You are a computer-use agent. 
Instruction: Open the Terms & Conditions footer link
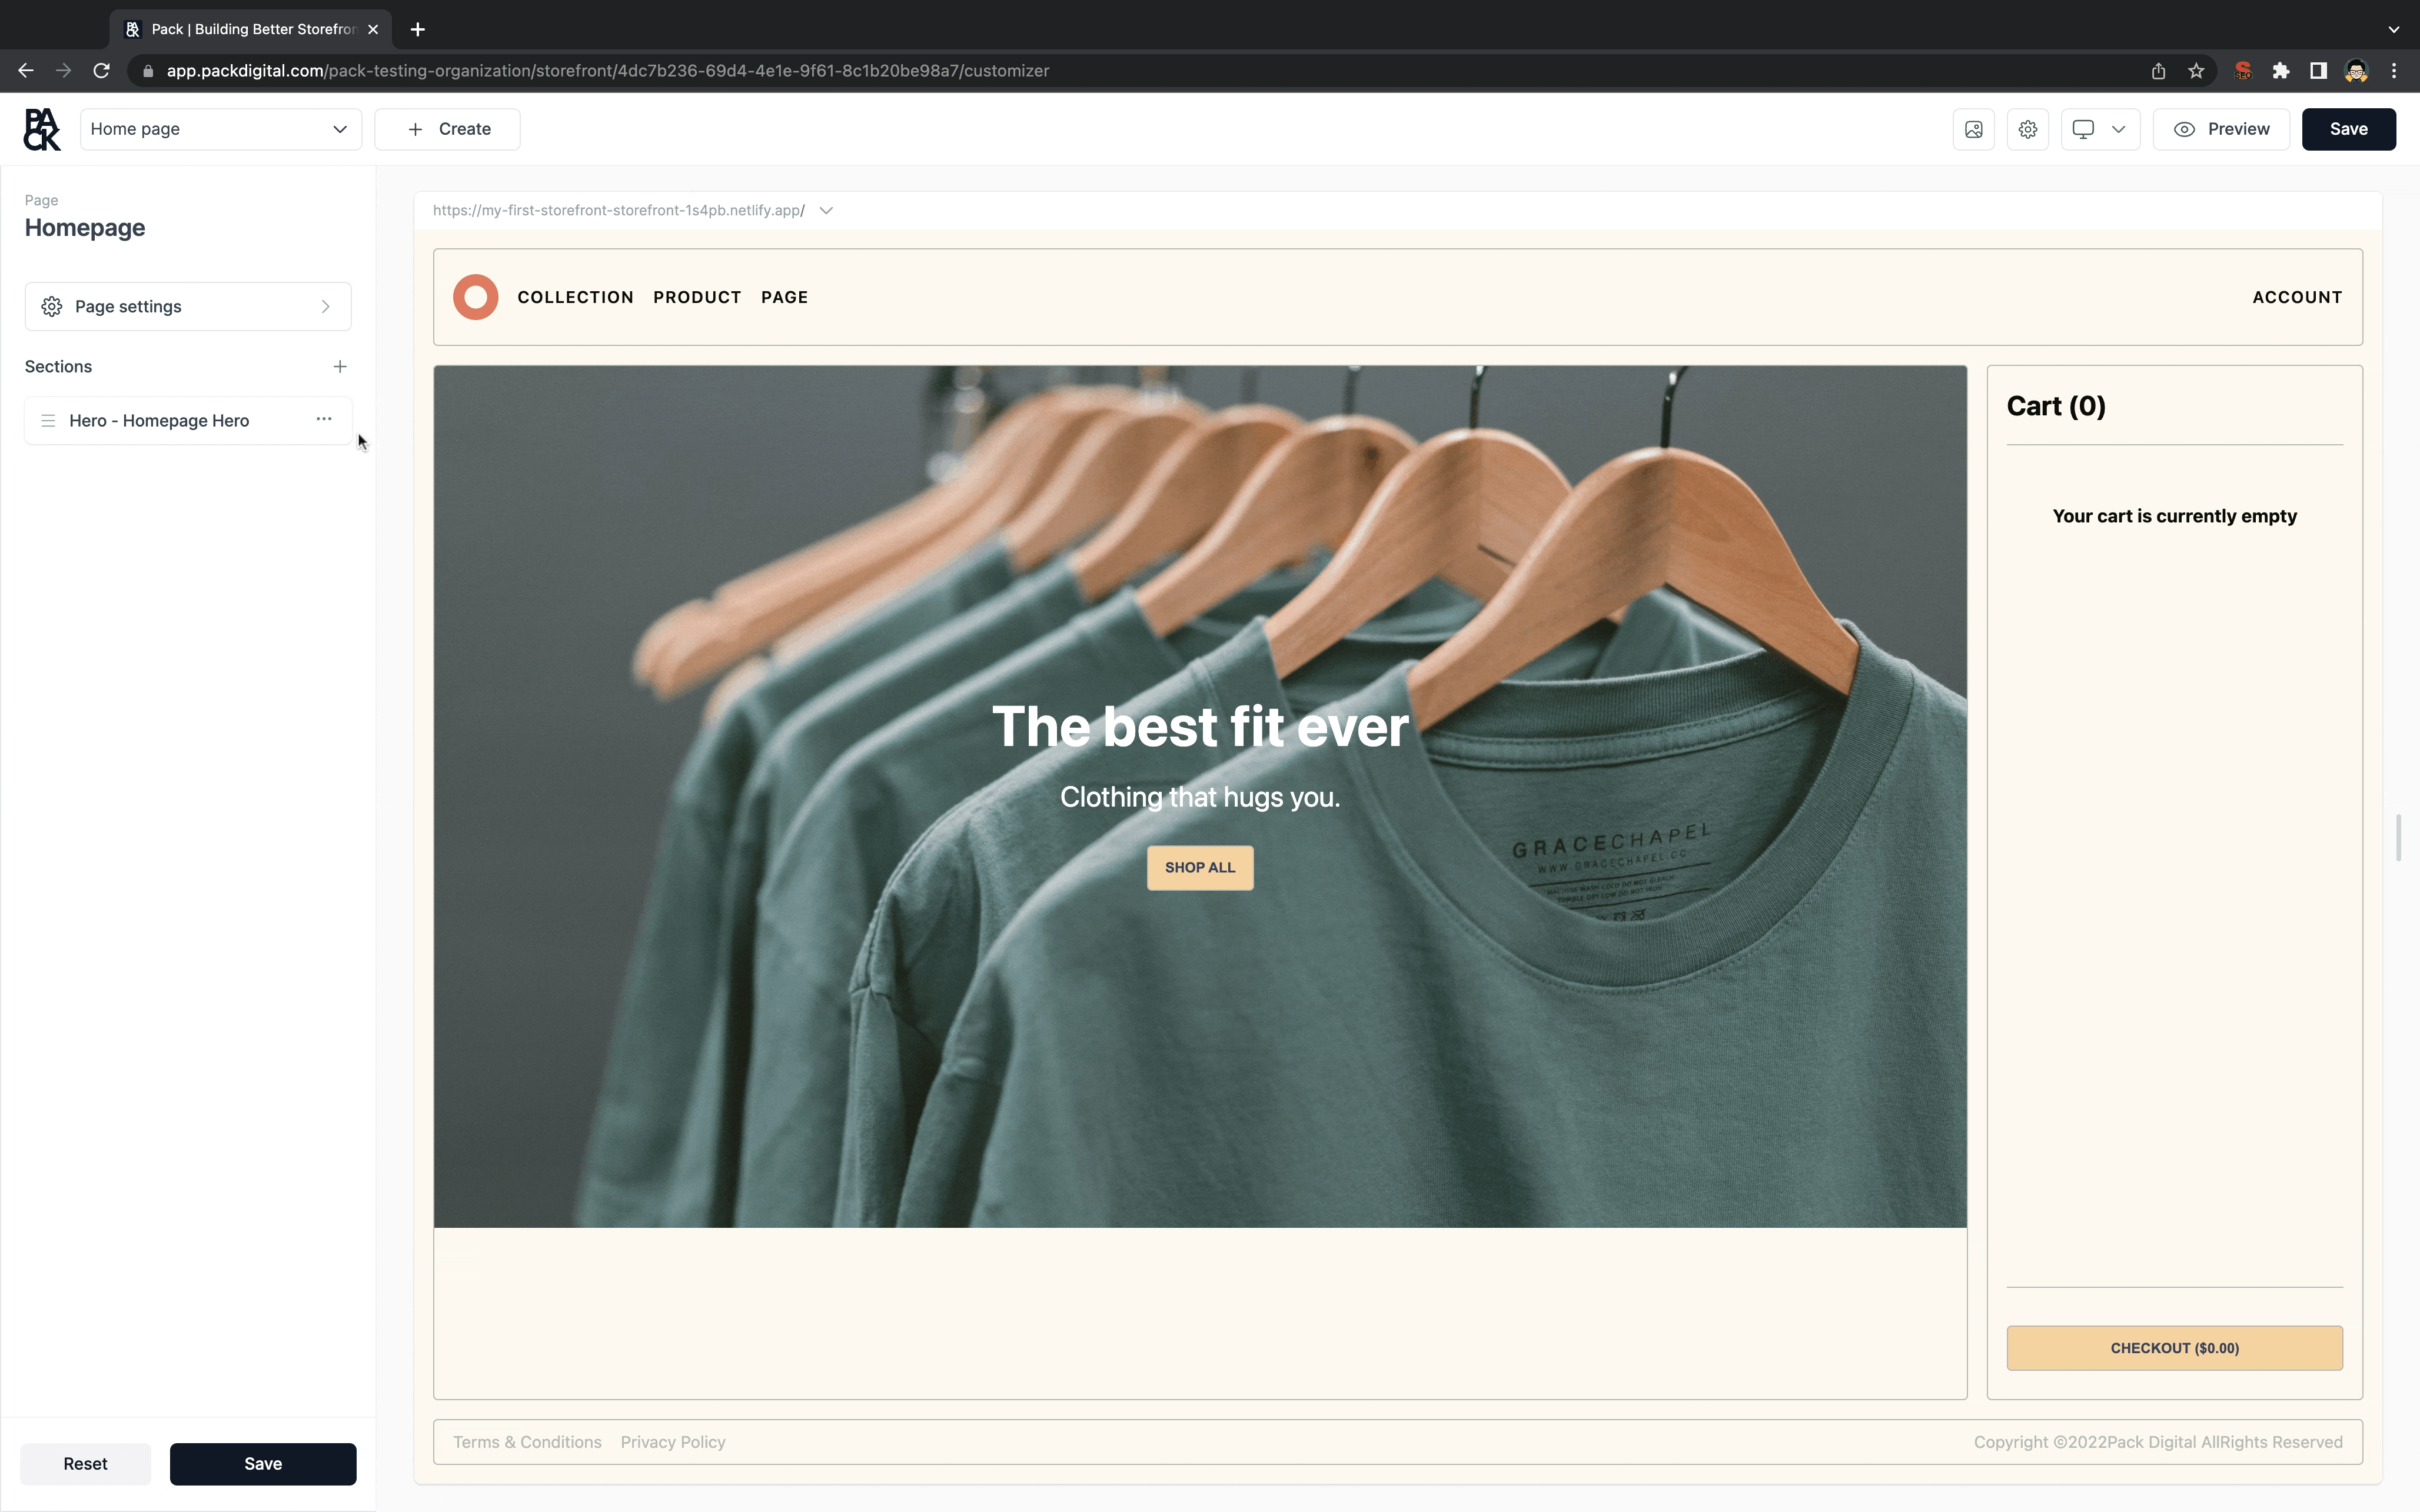pyautogui.click(x=527, y=1442)
